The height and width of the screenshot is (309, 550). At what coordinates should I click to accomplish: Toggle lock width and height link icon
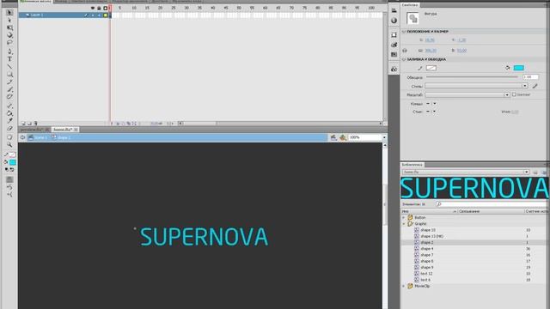[x=405, y=51]
